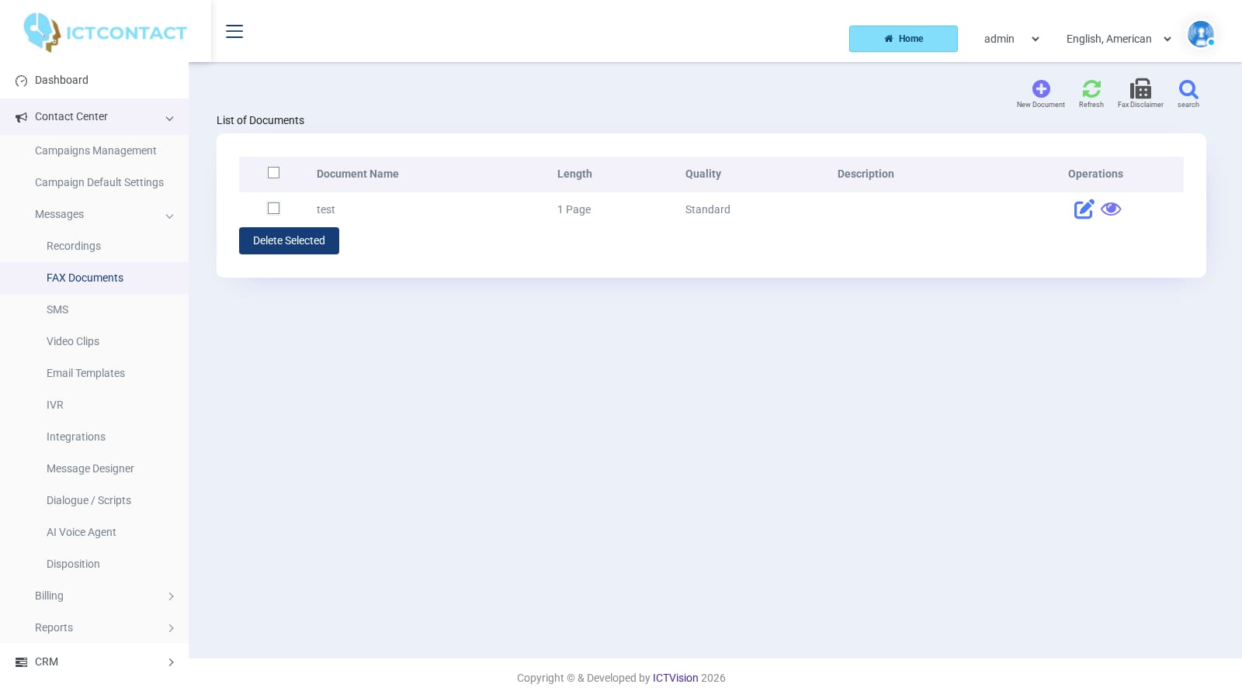This screenshot has height=698, width=1242.
Task: View the test document via eye icon
Action: tap(1111, 209)
